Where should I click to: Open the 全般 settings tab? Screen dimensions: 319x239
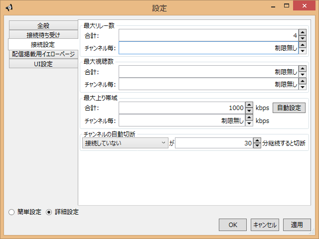point(43,25)
